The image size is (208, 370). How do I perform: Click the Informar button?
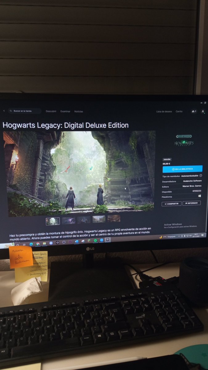[192, 203]
